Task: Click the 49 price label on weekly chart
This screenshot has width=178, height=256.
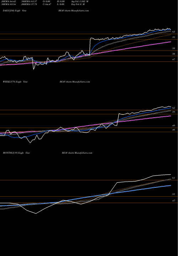Action: coord(174,126)
